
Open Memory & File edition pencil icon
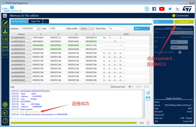pos(5,23)
